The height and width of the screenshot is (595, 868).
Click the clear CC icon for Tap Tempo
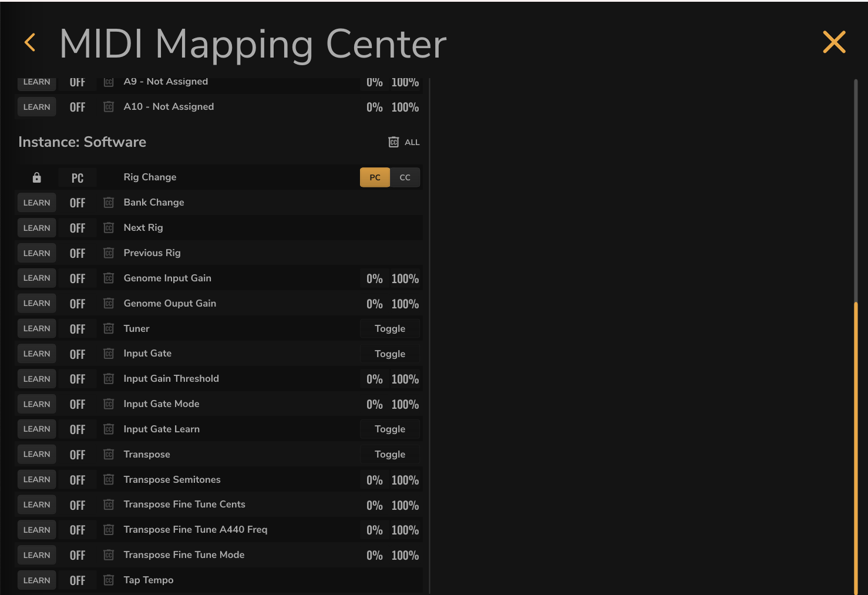pos(109,580)
